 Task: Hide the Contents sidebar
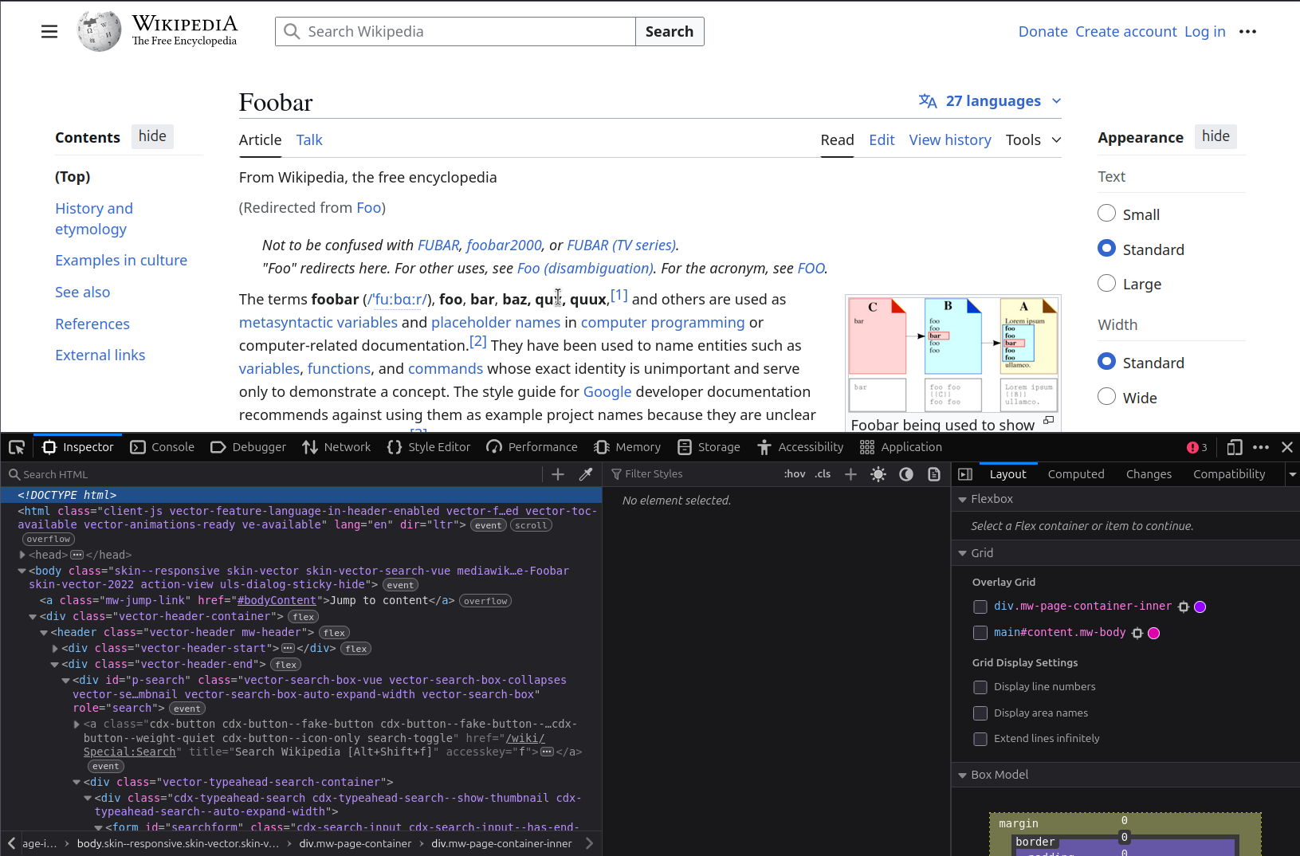point(152,136)
